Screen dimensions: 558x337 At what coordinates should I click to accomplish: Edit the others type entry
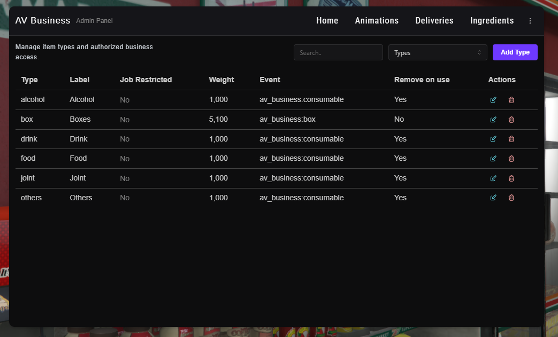[493, 198]
